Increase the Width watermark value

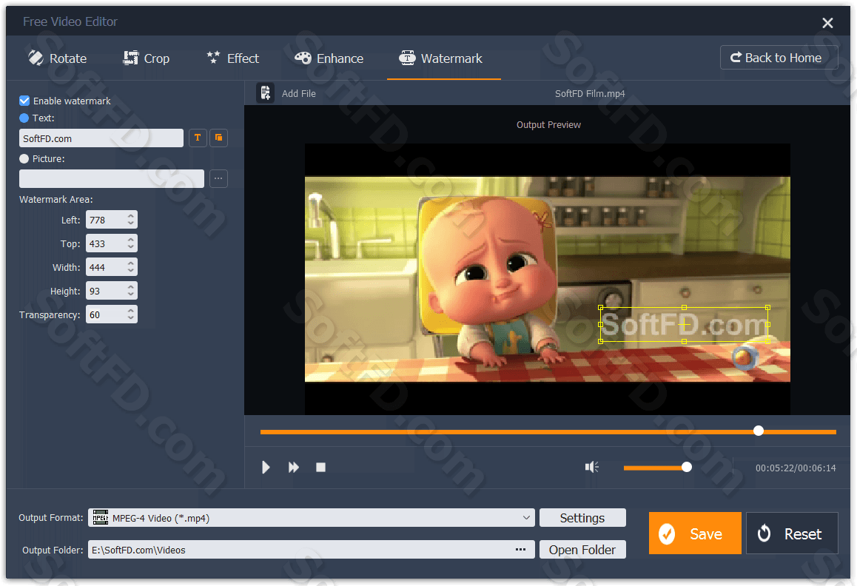pyautogui.click(x=131, y=263)
